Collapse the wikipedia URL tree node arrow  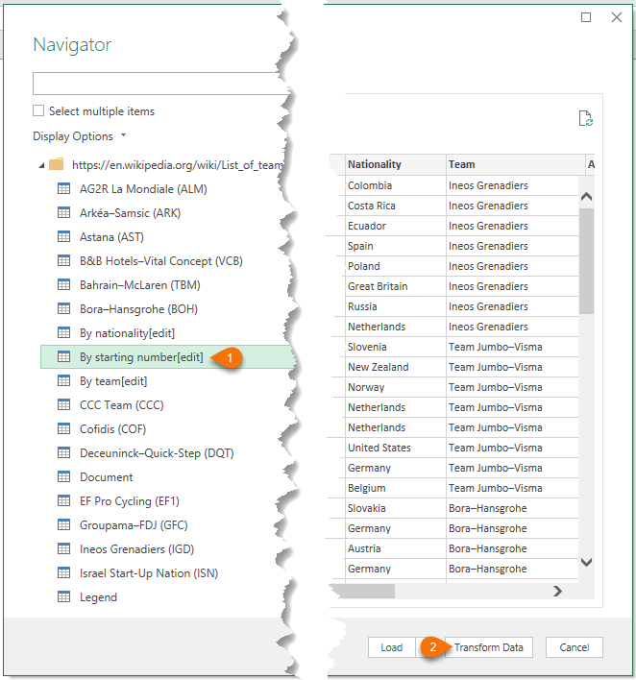(x=41, y=165)
